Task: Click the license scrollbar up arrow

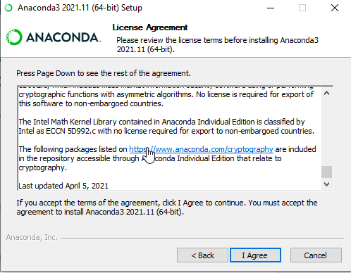Action: [x=326, y=93]
